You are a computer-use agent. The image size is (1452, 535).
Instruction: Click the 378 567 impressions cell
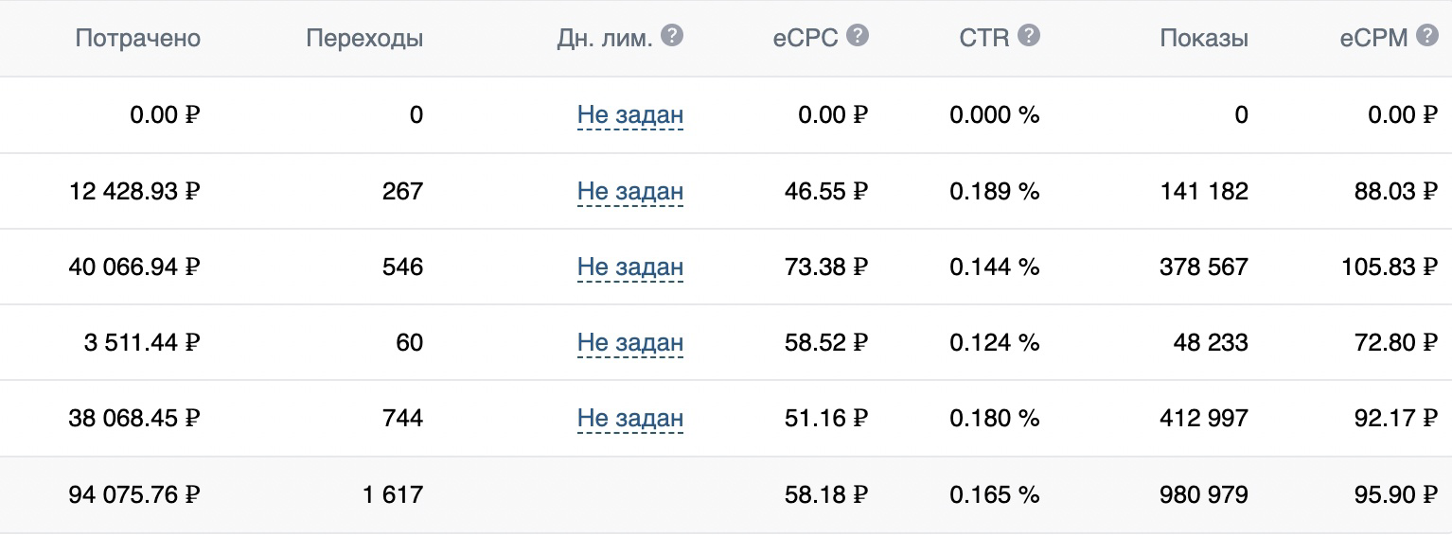pos(1204,267)
